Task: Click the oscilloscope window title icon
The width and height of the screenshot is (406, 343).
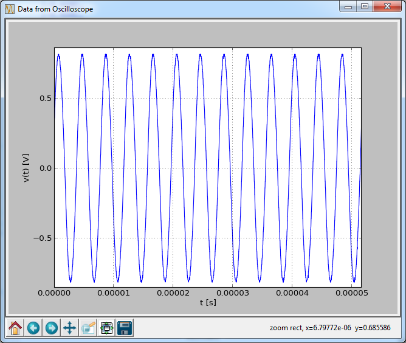Action: point(10,9)
